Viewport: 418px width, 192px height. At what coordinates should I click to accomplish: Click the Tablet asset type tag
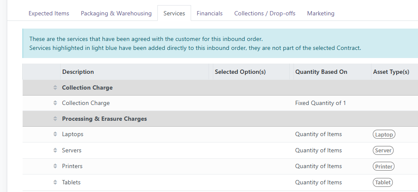[383, 182]
